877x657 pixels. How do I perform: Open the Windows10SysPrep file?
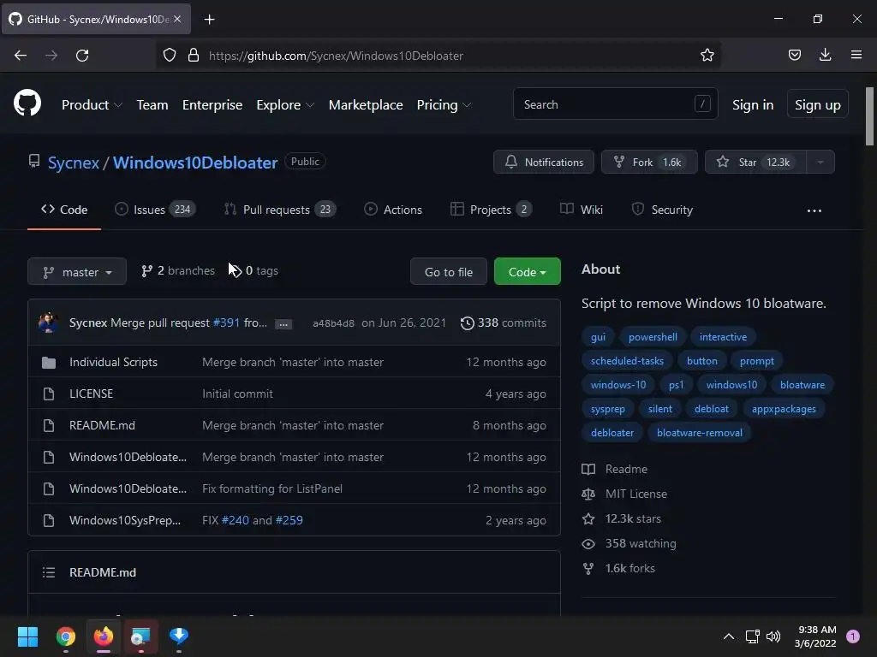click(x=125, y=521)
